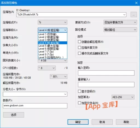Select Level 2 (极速压缩) option
Screen dimensions: 140x128
52,37
